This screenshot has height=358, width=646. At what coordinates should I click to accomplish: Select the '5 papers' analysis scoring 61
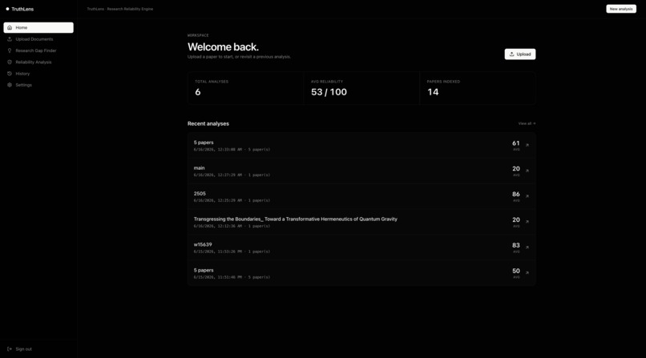(x=361, y=146)
